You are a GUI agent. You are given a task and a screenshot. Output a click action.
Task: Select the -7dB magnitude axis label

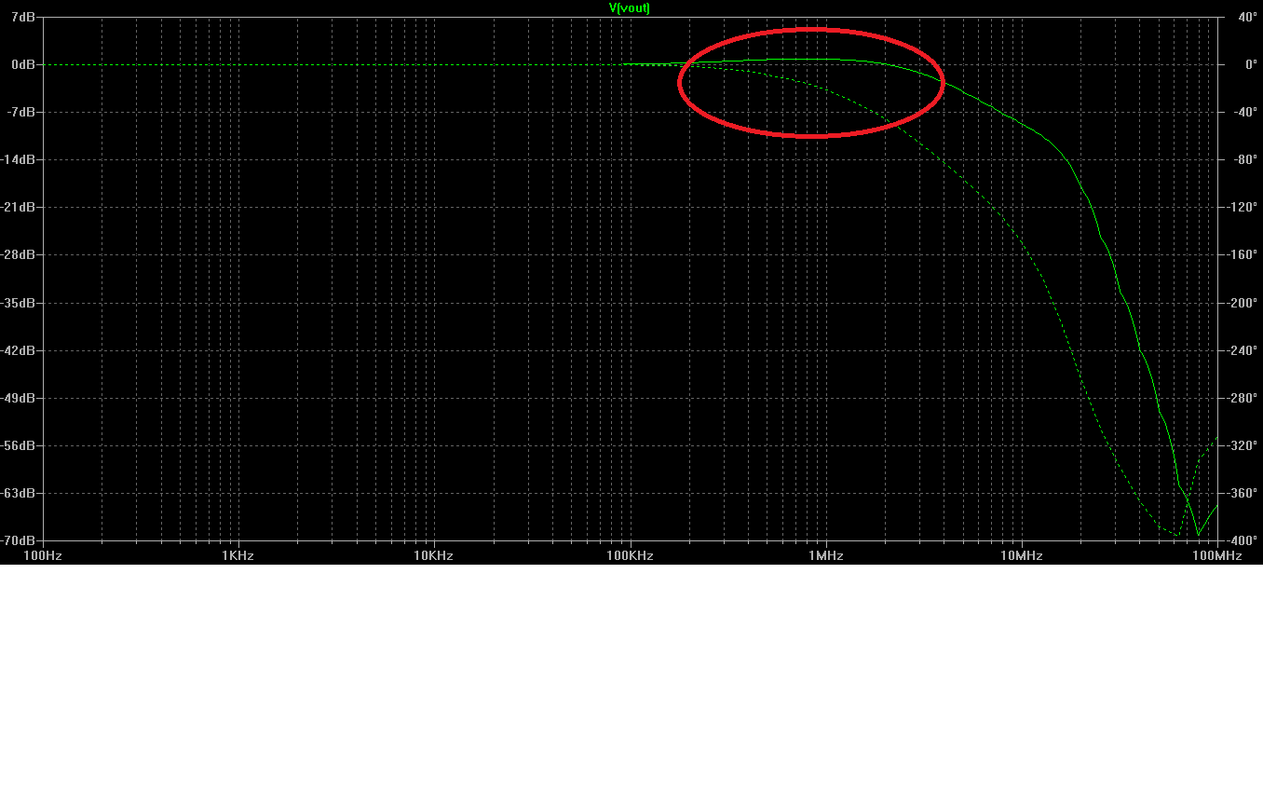22,112
